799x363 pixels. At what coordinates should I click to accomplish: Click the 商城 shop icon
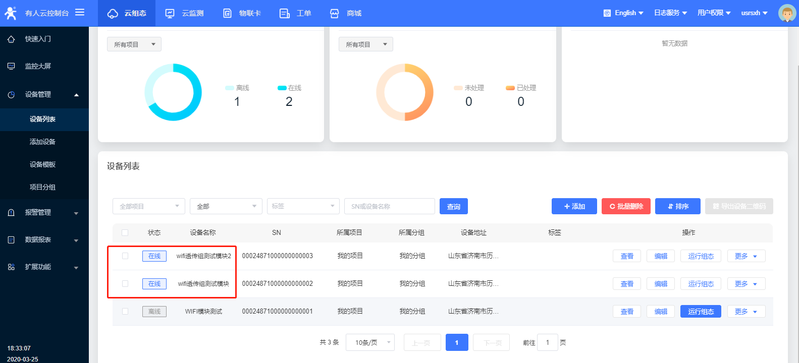335,14
